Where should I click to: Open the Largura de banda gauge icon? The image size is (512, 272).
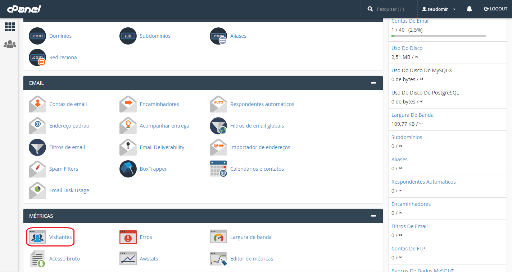click(x=218, y=237)
